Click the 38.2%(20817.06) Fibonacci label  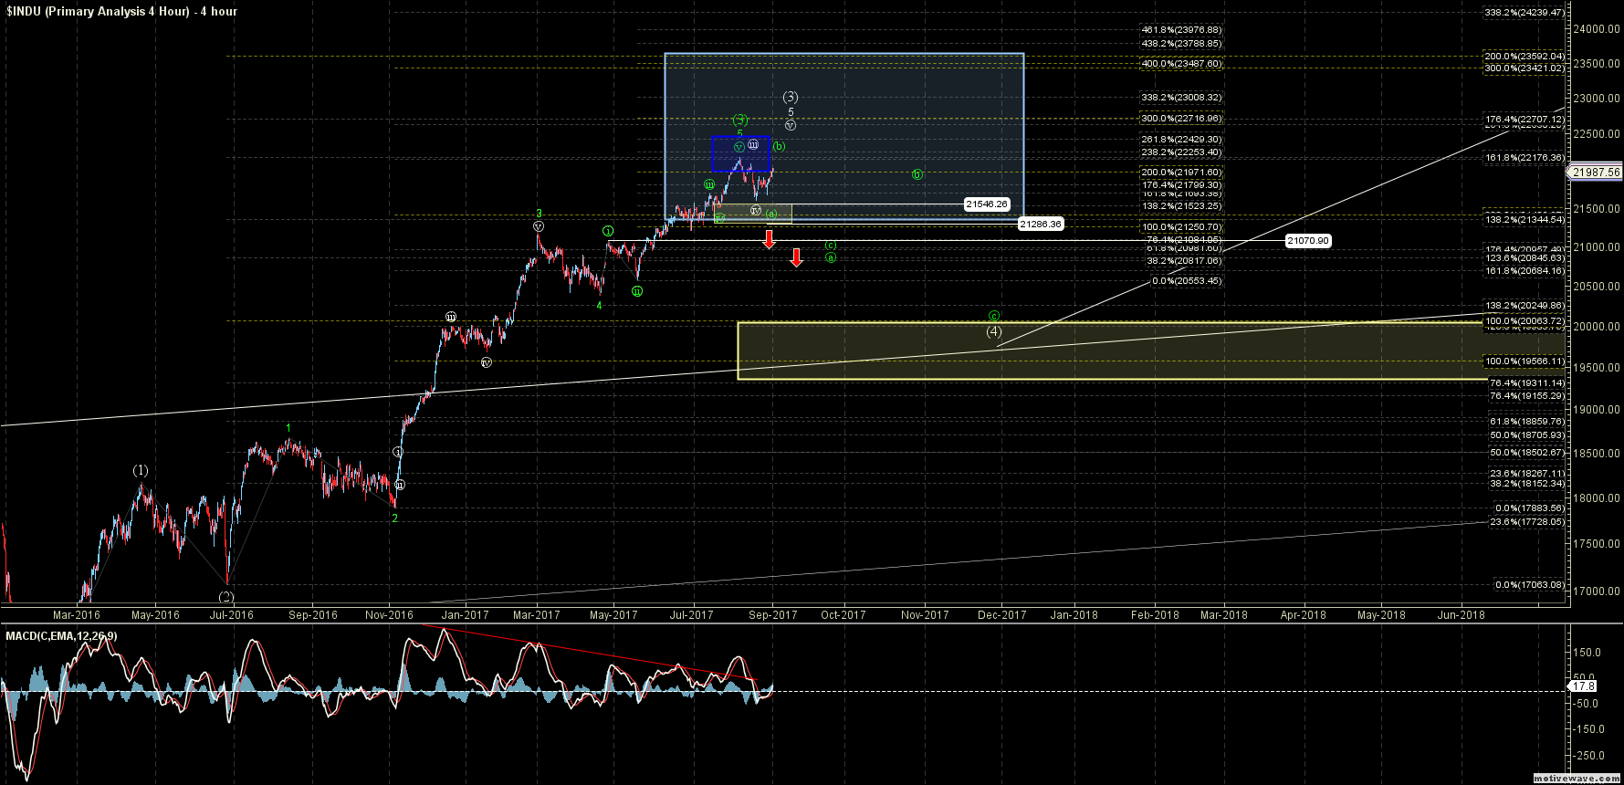(x=1184, y=261)
